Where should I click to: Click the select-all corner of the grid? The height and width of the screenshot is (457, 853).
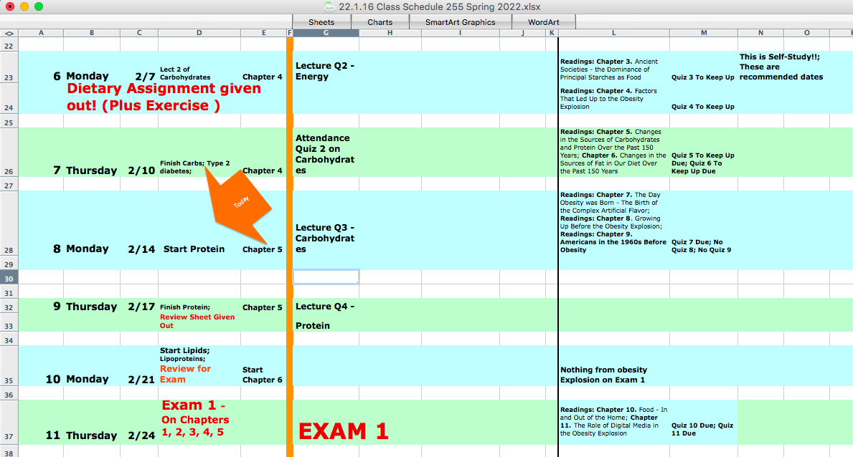click(9, 33)
